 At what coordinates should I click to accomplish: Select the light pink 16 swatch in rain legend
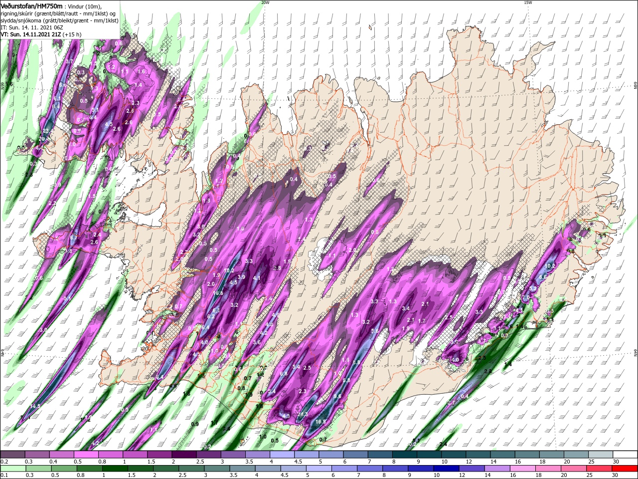(x=523, y=469)
